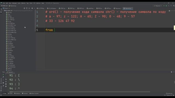The width and height of the screenshot is (175, 98).
Task: Switch to the Пароли.py editor tab
Action: tap(117, 8)
